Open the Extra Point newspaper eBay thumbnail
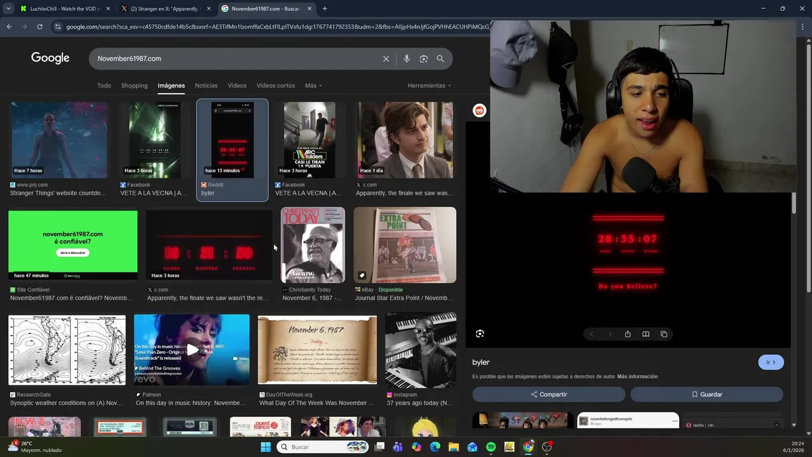 (x=405, y=245)
